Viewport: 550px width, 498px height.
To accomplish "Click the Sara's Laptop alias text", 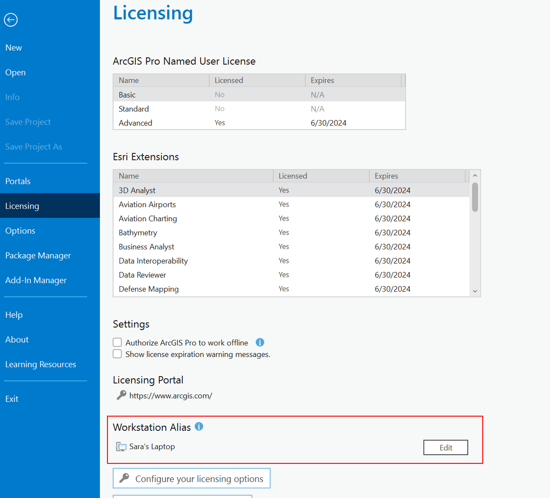I will point(152,447).
